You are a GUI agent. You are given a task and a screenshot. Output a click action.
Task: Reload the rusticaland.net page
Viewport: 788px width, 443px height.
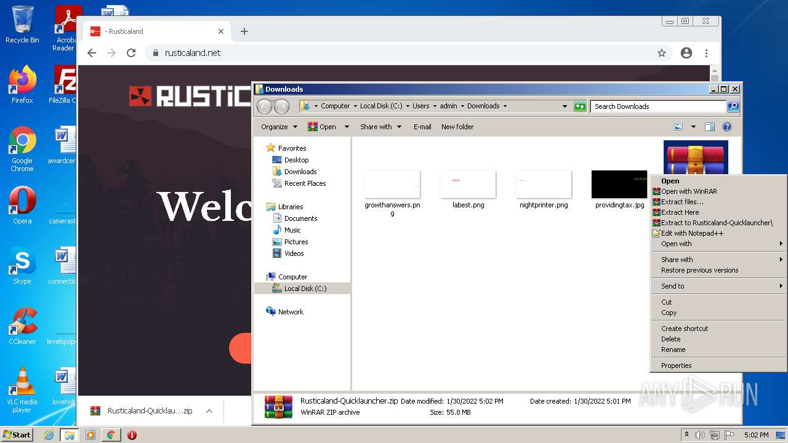pos(131,53)
